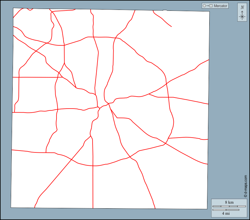Click the arrow between circle and square
The height and width of the screenshot is (220, 250).
coord(208,6)
